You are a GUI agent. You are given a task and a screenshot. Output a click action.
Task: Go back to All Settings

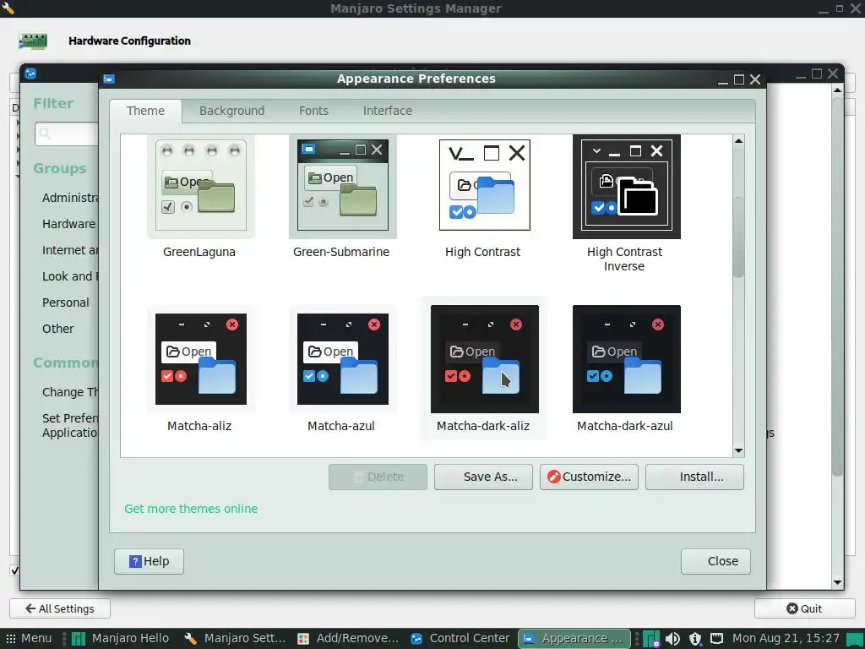(x=60, y=608)
